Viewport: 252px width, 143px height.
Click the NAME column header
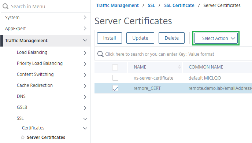[x=140, y=67]
